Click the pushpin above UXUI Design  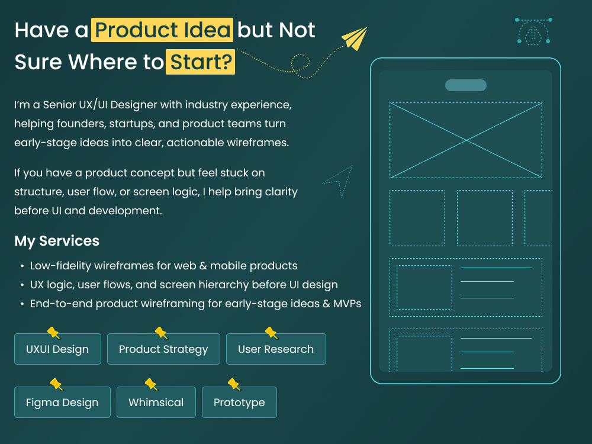[x=54, y=333]
